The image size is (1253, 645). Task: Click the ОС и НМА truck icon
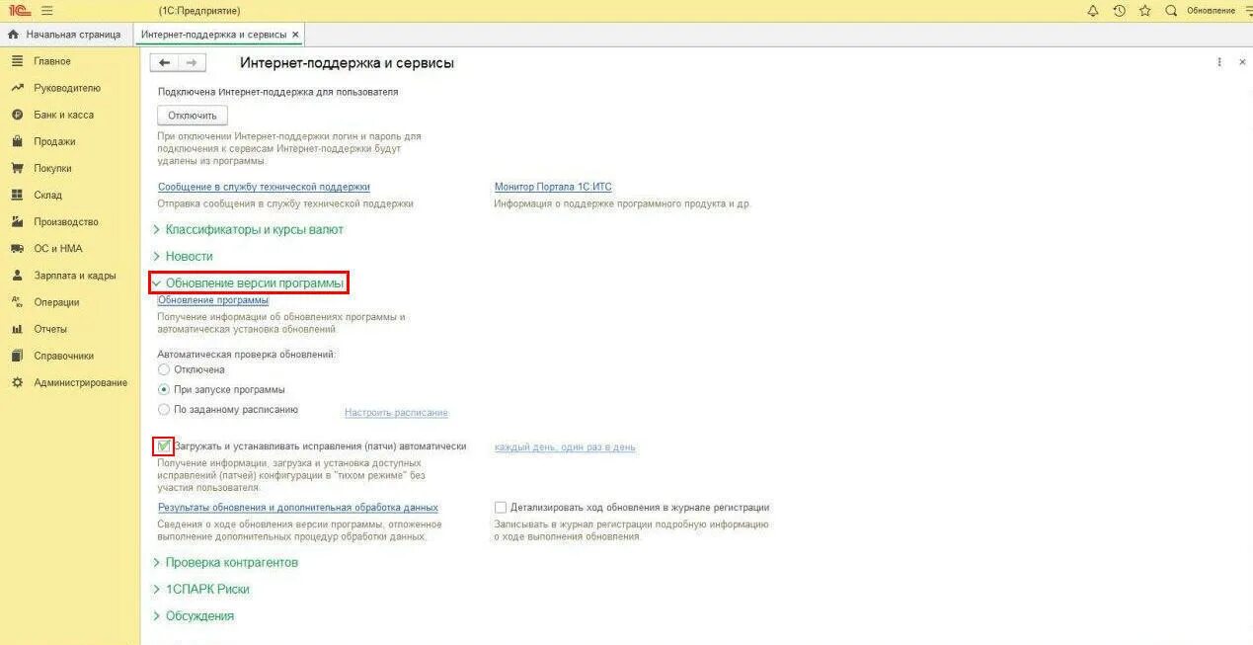click(17, 249)
